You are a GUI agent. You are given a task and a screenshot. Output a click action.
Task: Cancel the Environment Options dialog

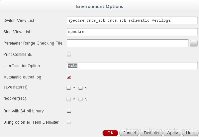[x=129, y=133]
